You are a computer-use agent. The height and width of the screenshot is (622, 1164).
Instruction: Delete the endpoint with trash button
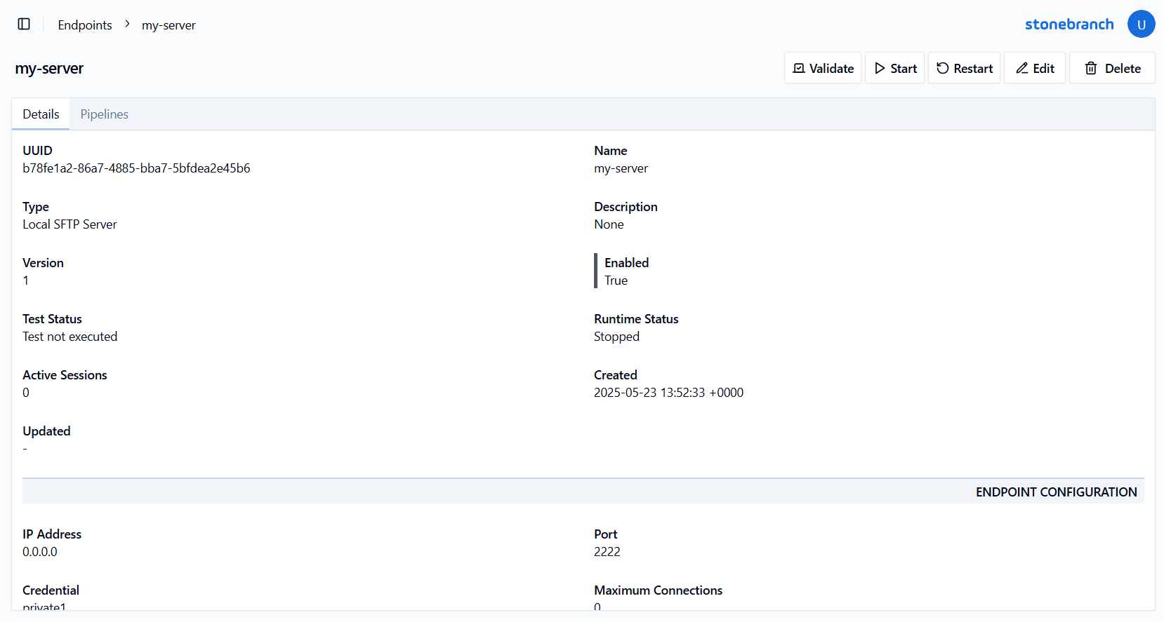(1112, 68)
